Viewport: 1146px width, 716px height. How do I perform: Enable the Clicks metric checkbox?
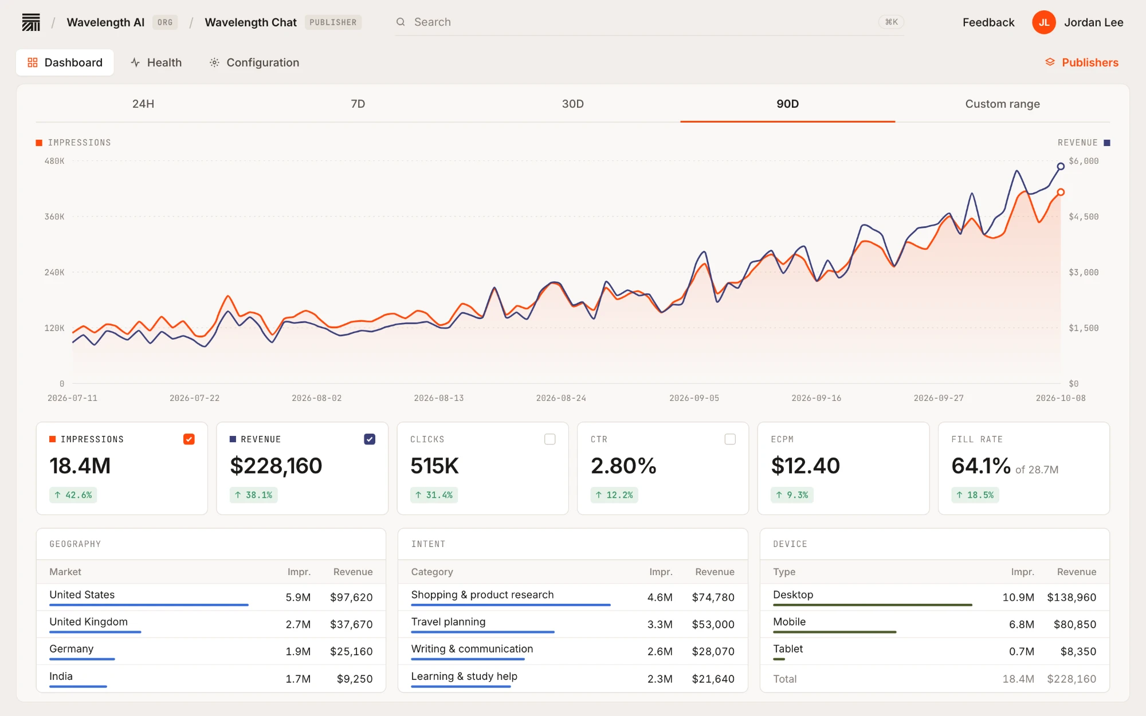point(550,439)
